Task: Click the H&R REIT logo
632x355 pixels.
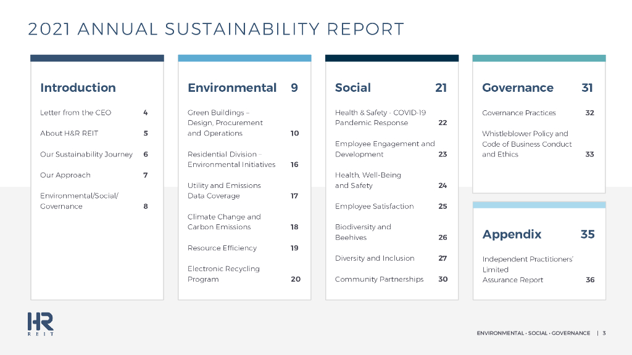Action: click(x=40, y=324)
